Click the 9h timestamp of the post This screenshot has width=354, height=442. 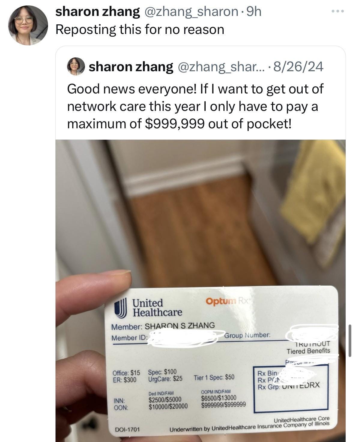(x=253, y=12)
